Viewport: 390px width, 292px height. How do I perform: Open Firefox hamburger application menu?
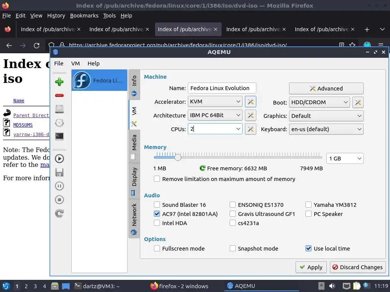click(380, 45)
